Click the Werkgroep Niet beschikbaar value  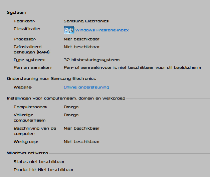point(81,142)
